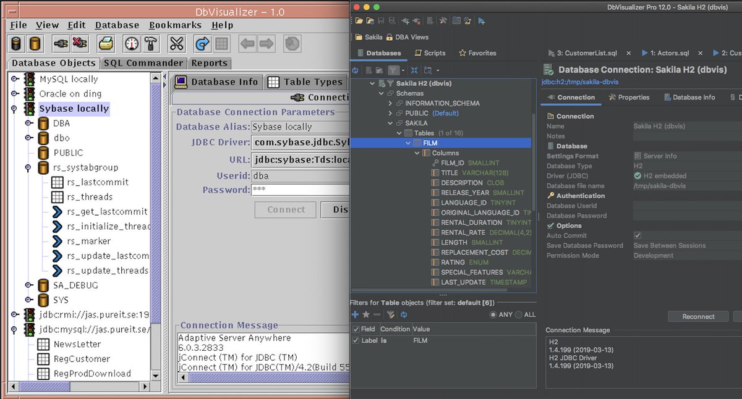Screen dimensions: 742x399
Task: Collapse the Tables (1 of 16) node
Action: 399,133
